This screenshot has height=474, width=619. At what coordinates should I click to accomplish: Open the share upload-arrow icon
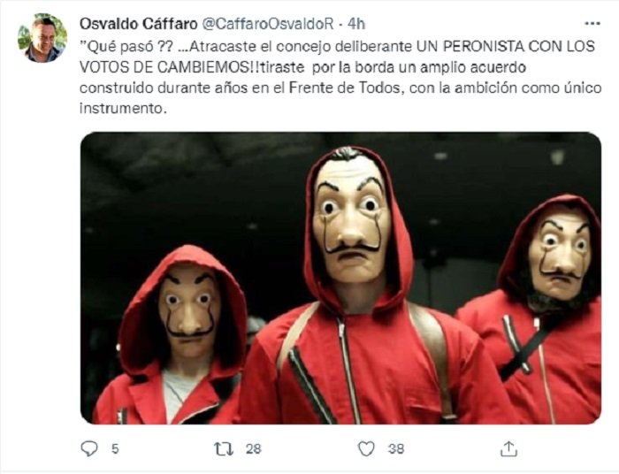(508, 448)
